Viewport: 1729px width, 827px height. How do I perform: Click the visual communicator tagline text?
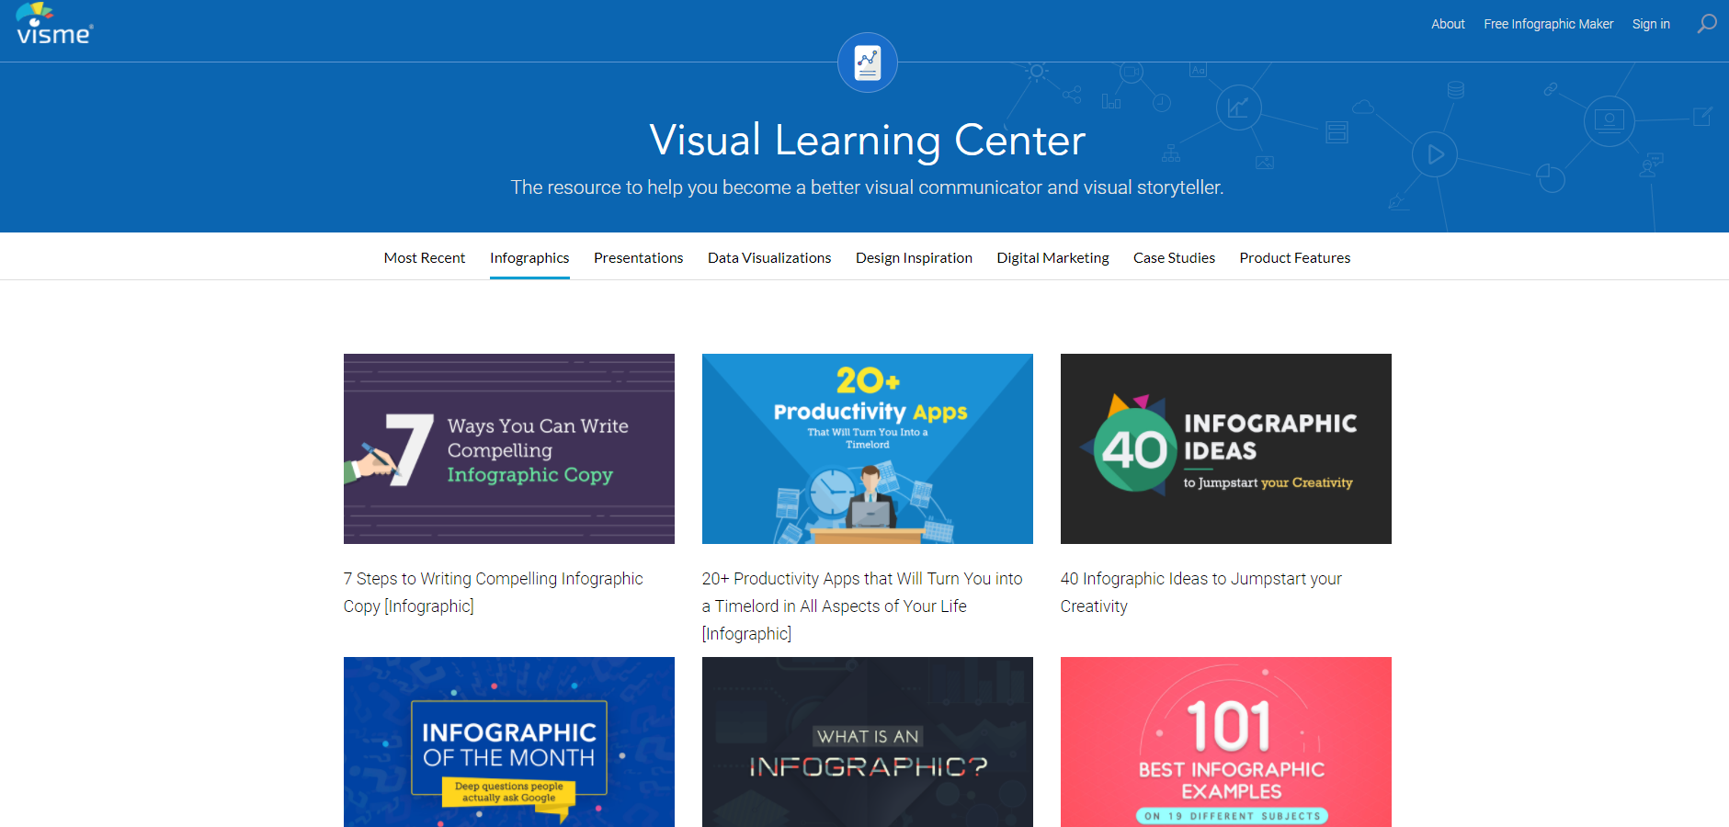pos(868,187)
